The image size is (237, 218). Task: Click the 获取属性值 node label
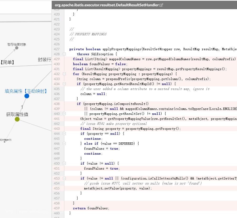[x=17, y=114]
